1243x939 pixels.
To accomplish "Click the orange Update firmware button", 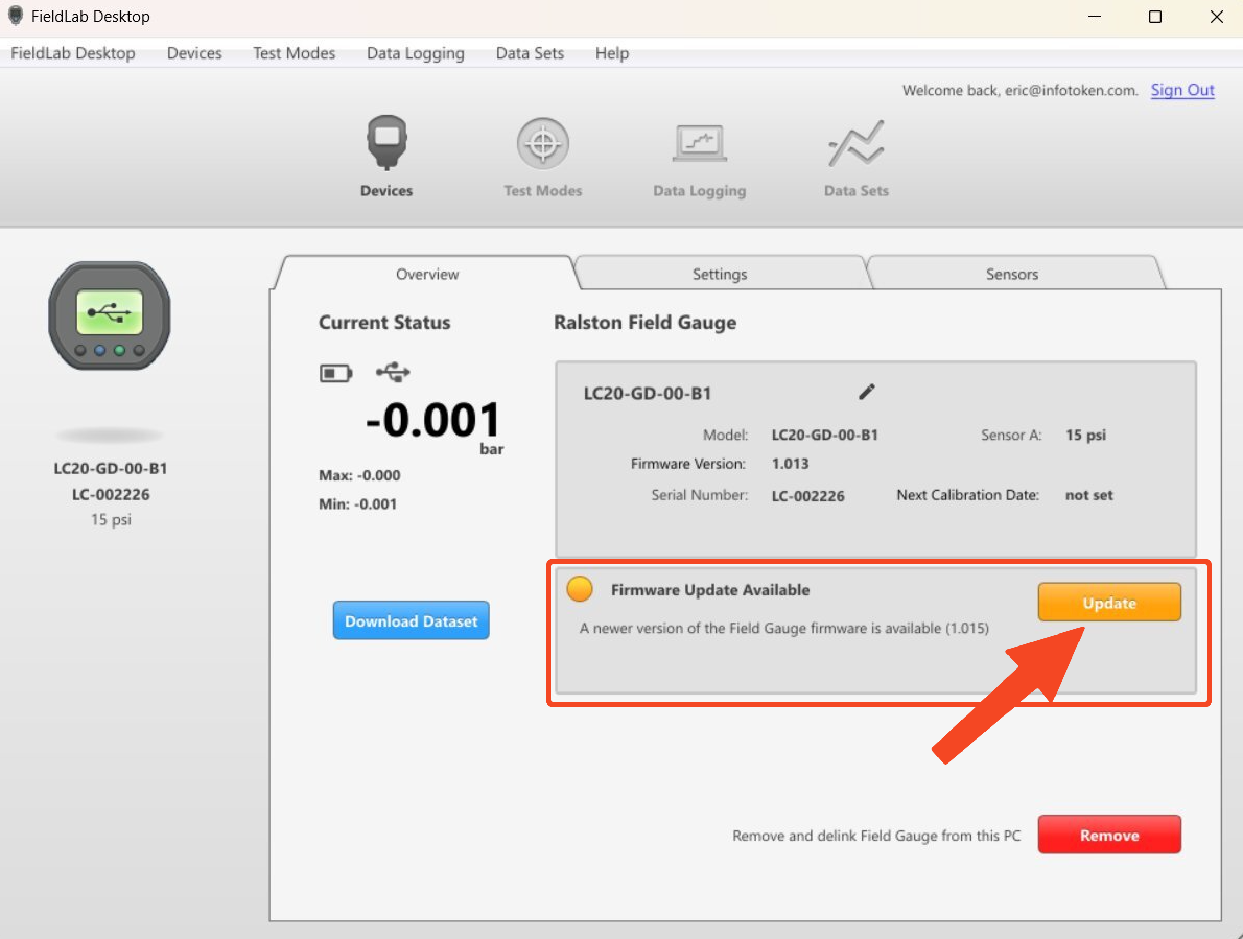I will click(x=1109, y=602).
